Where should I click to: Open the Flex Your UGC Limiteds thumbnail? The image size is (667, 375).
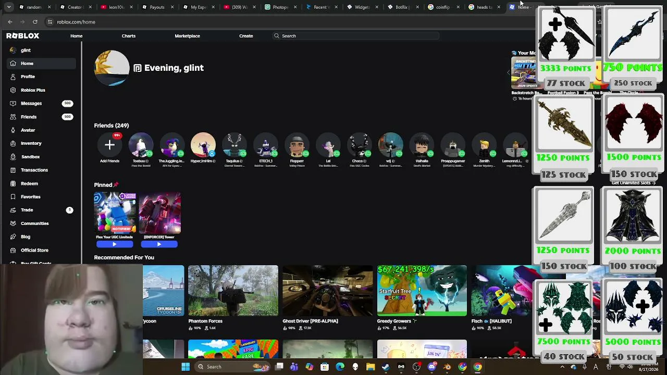pyautogui.click(x=115, y=213)
